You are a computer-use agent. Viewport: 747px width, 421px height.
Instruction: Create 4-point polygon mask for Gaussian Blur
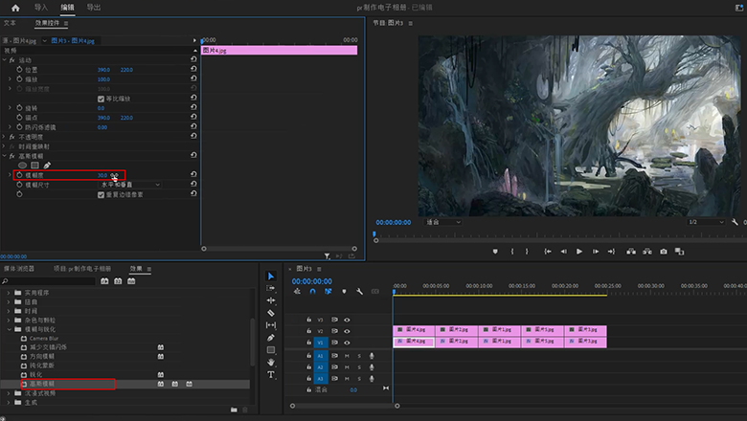point(34,166)
